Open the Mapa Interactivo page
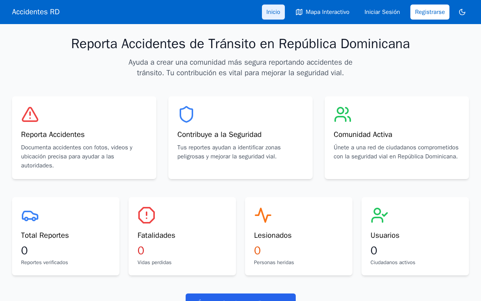The image size is (481, 301). tap(322, 12)
